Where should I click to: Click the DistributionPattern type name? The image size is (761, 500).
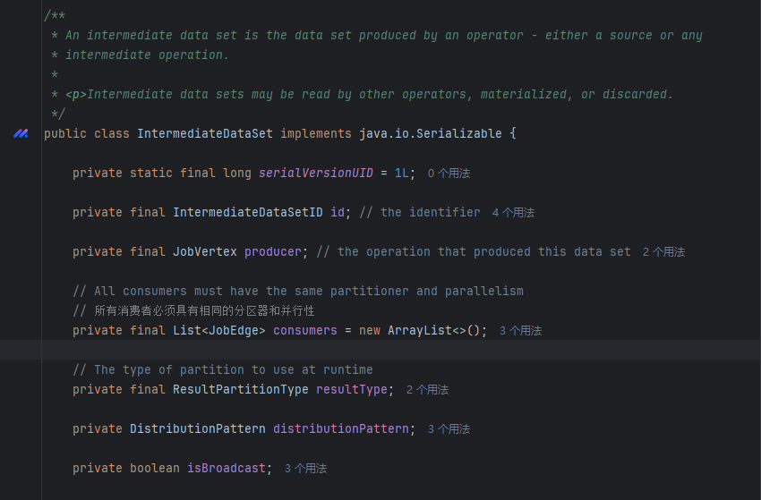(198, 428)
